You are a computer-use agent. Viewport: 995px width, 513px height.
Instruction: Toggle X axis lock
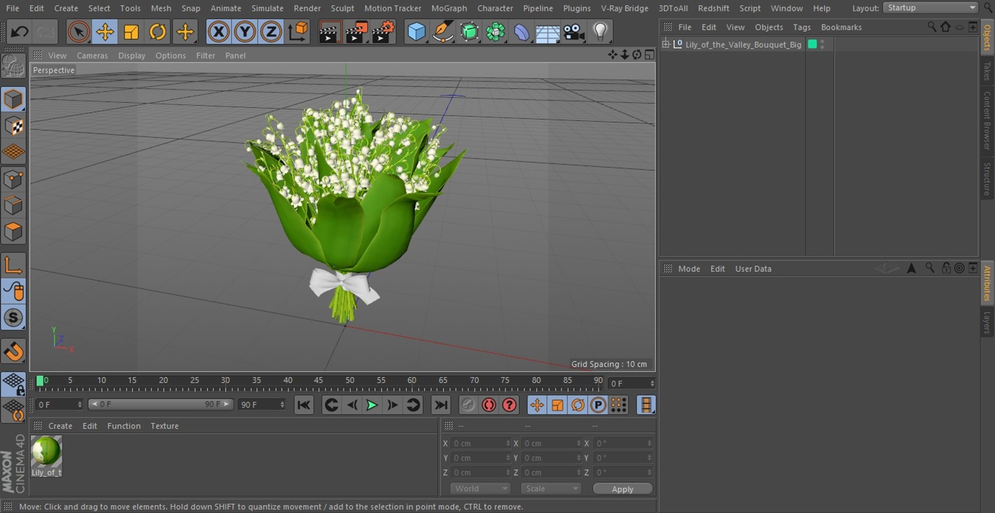[219, 32]
